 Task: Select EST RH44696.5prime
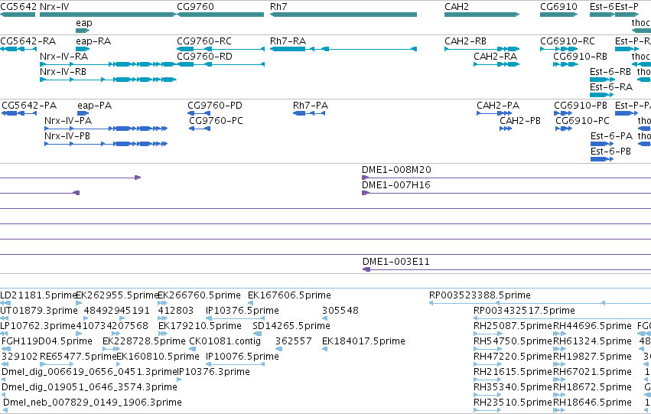pos(592,326)
